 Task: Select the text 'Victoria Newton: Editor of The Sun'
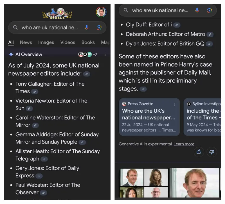pos(51,104)
